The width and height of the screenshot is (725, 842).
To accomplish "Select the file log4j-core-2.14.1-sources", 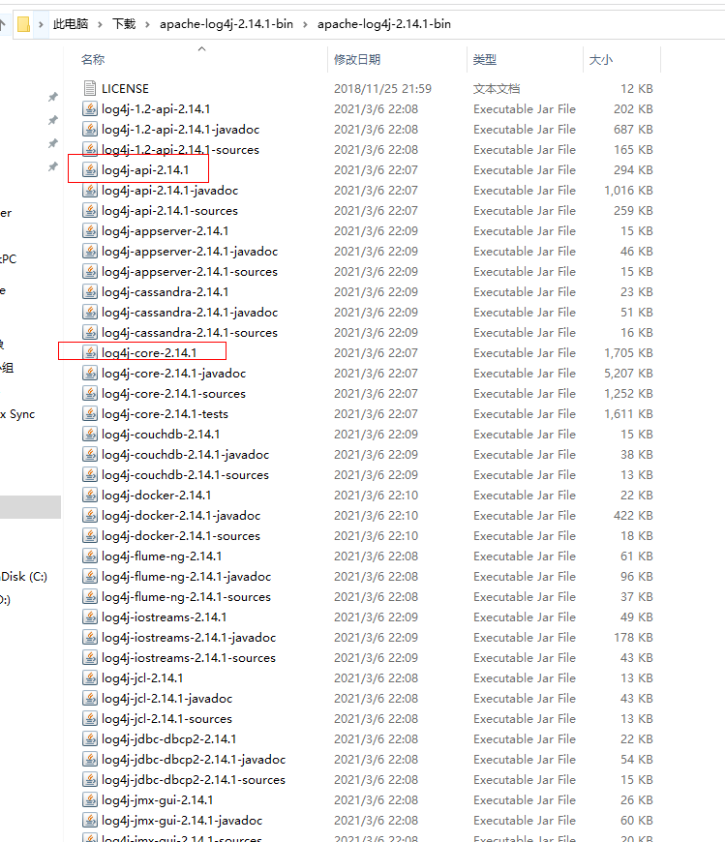I will coord(173,394).
